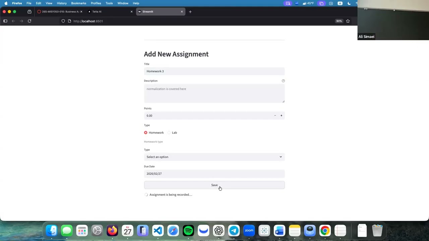The image size is (429, 241).
Task: Open Messages from the Dock
Action: tap(67, 231)
